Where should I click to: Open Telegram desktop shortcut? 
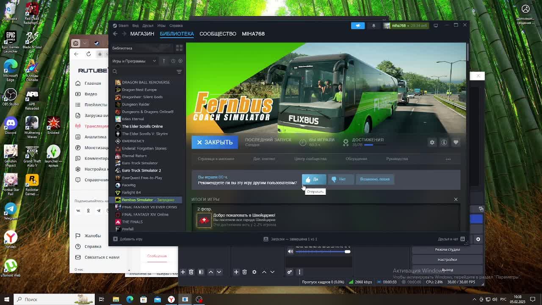coord(11,211)
